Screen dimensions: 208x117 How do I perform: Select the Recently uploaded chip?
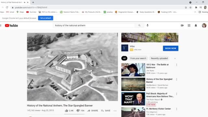point(159,58)
